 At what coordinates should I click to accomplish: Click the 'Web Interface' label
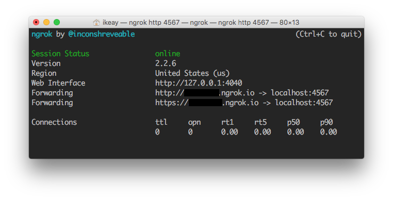pyautogui.click(x=58, y=83)
